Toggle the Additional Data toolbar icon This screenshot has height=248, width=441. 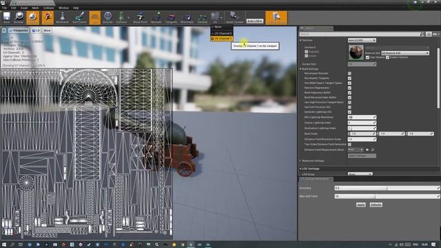click(276, 17)
